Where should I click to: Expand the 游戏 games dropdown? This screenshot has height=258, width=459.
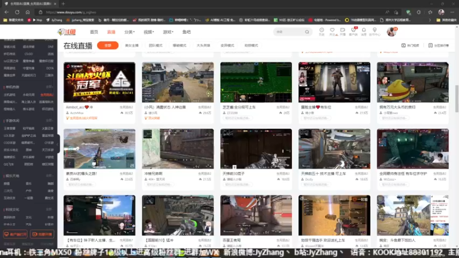168,32
